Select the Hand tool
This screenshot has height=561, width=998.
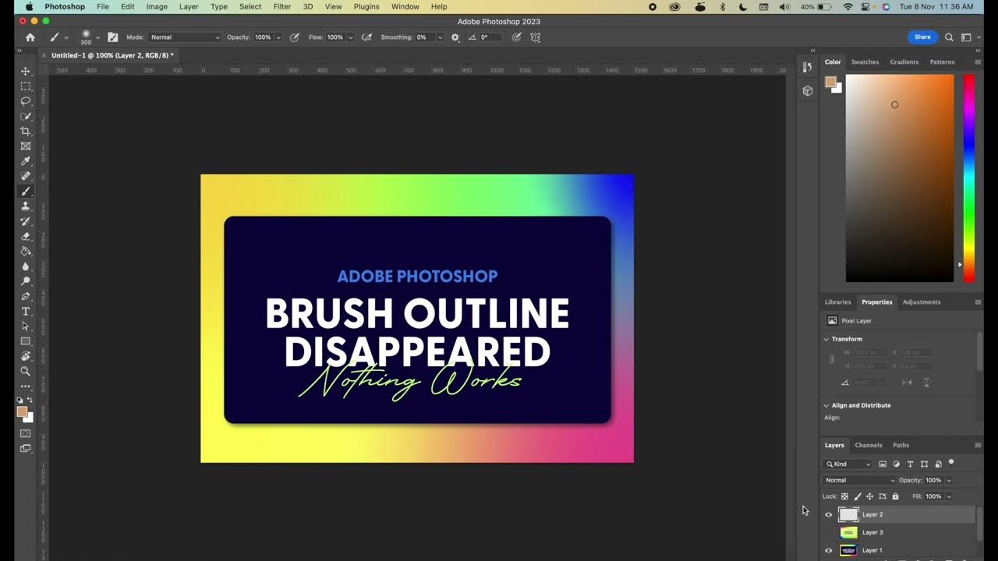[26, 356]
